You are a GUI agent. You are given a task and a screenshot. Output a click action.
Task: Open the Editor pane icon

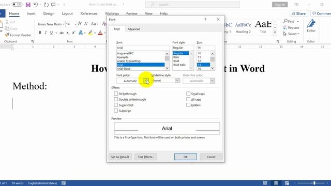tap(311, 26)
